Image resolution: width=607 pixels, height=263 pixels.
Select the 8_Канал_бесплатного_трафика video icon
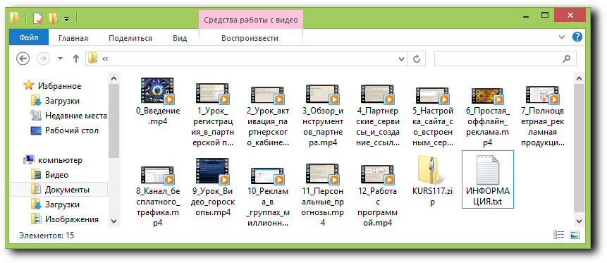[x=158, y=175]
